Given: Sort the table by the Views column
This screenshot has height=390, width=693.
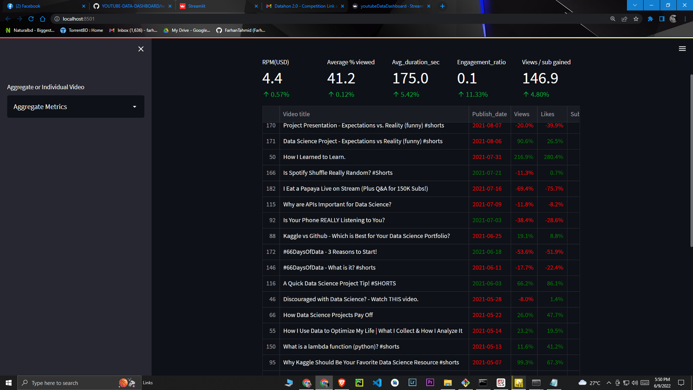Looking at the screenshot, I should [522, 114].
